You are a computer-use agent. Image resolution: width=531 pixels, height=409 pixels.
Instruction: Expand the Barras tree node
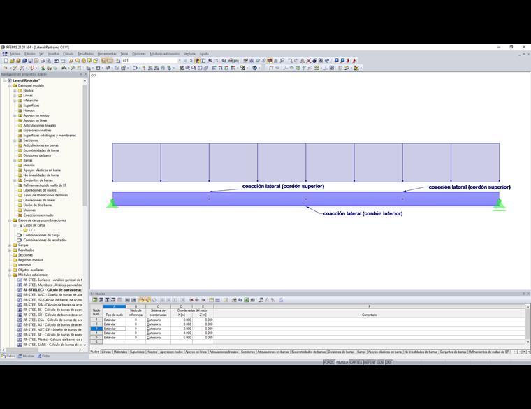point(15,161)
